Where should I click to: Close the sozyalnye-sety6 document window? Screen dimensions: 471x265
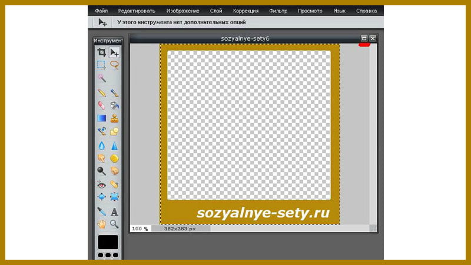tap(373, 38)
